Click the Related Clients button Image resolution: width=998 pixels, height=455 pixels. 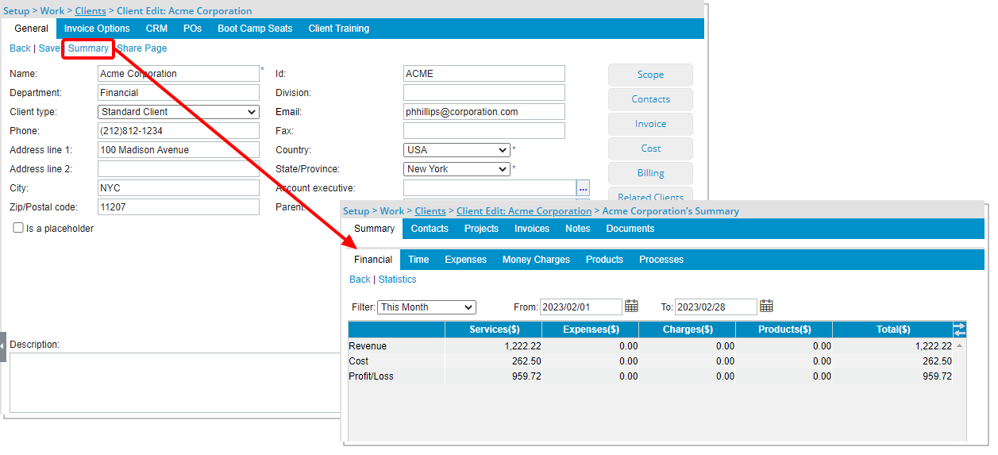650,195
